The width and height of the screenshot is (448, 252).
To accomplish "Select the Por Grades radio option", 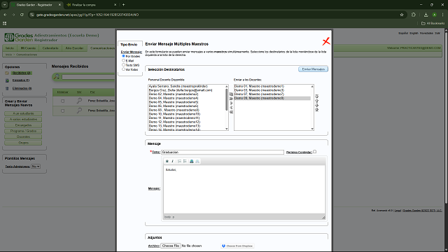I will click(x=123, y=56).
